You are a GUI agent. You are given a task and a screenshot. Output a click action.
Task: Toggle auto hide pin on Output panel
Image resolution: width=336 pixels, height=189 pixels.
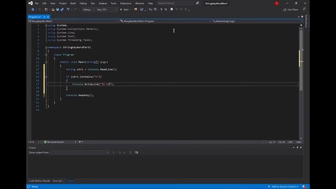pyautogui.click(x=297, y=148)
